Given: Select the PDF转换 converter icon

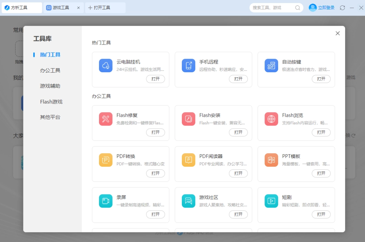Looking at the screenshot, I should [x=105, y=160].
